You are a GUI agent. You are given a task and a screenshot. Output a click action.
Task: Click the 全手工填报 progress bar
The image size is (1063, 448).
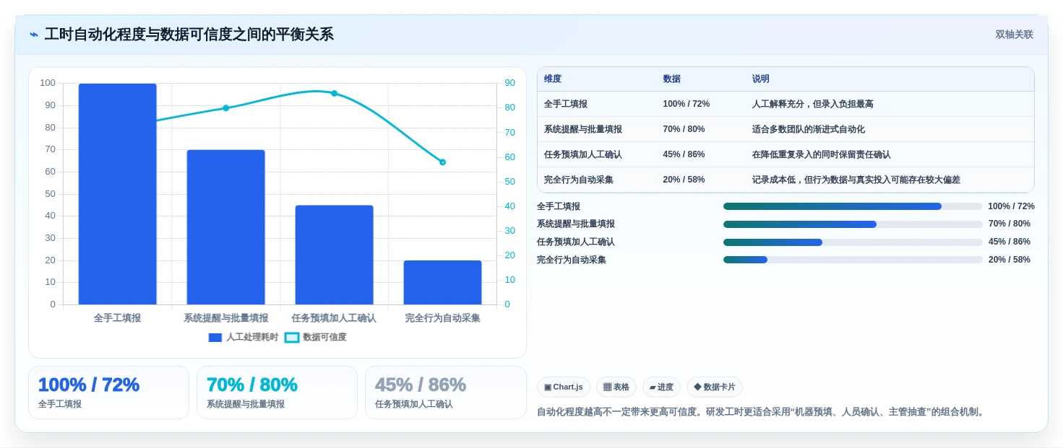[853, 206]
